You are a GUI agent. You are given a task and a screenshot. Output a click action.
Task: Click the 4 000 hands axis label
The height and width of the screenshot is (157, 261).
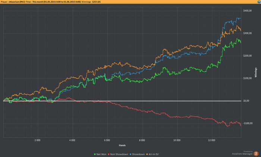(x=72, y=140)
